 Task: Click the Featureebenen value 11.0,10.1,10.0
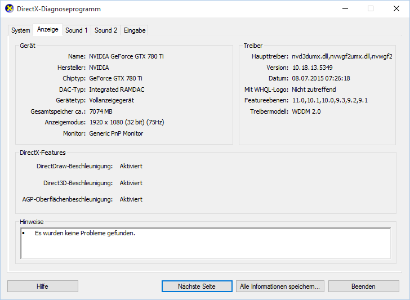(x=329, y=100)
